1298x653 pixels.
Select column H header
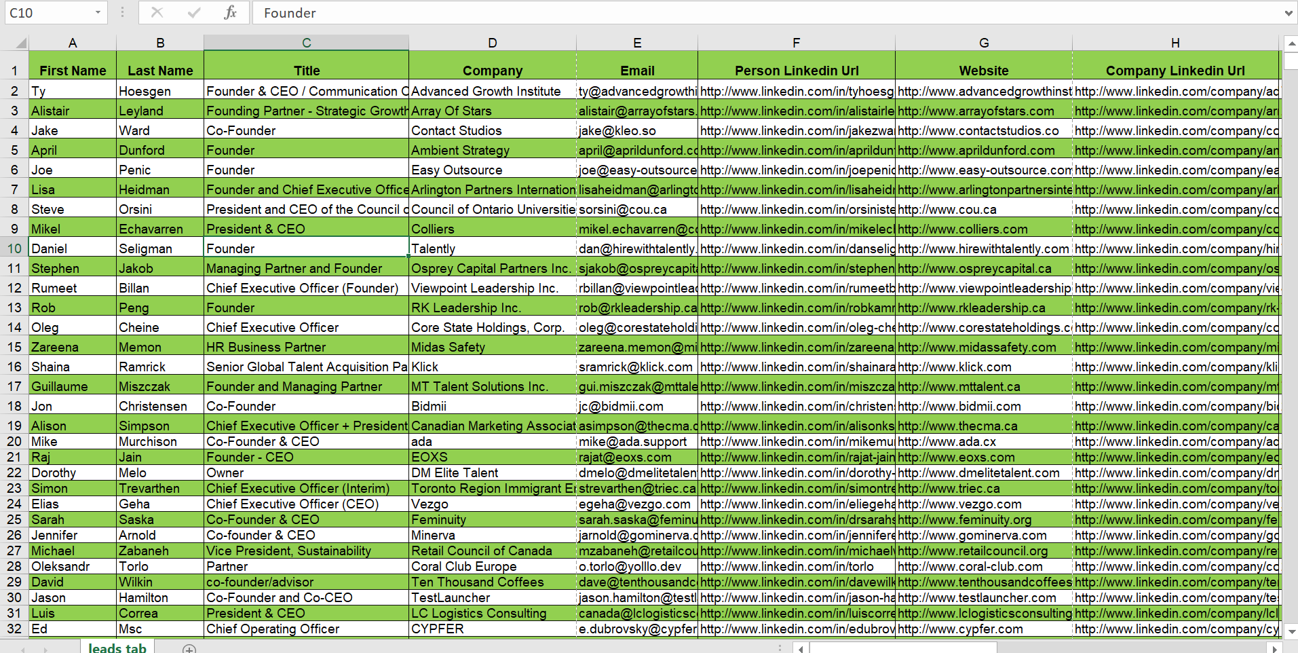pyautogui.click(x=1175, y=43)
